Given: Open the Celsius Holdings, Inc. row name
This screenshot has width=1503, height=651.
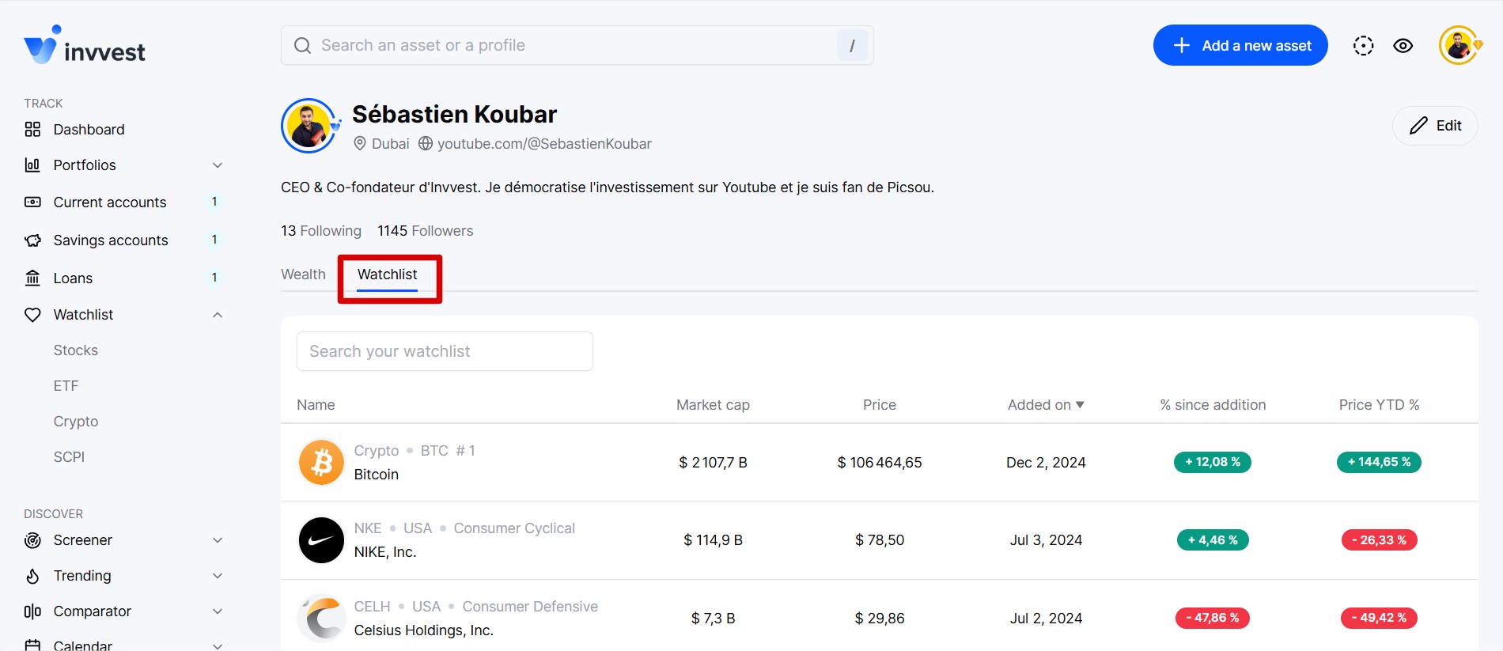Looking at the screenshot, I should [x=424, y=630].
